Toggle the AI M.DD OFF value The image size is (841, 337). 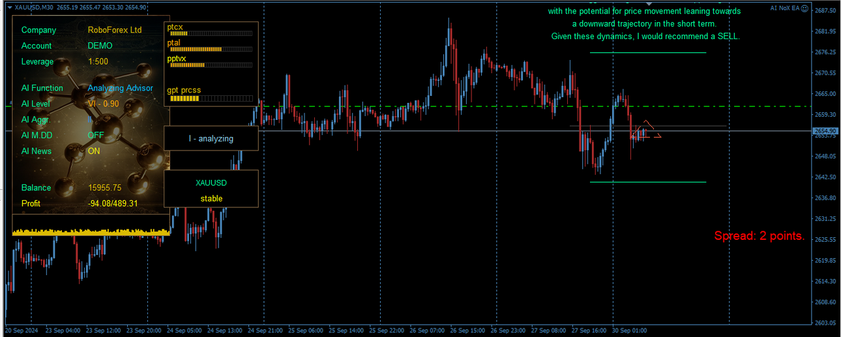pyautogui.click(x=96, y=135)
